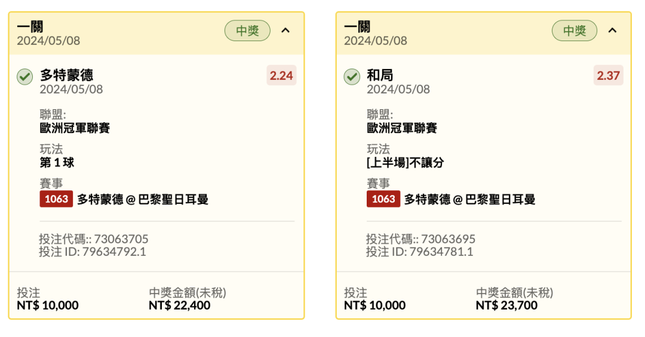645x337 pixels.
Task: Select the 2.24 odds tag
Action: click(x=281, y=75)
